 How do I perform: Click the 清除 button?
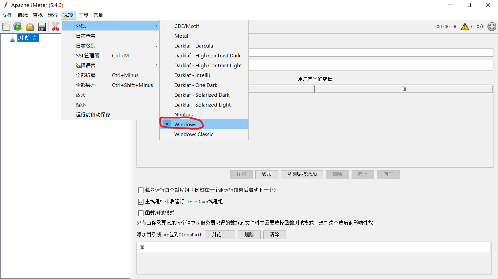(x=274, y=235)
